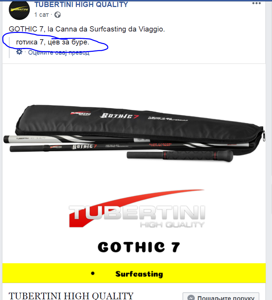
Task: Click the bold GOTHIC 7 heading in image
Action: [x=139, y=247]
